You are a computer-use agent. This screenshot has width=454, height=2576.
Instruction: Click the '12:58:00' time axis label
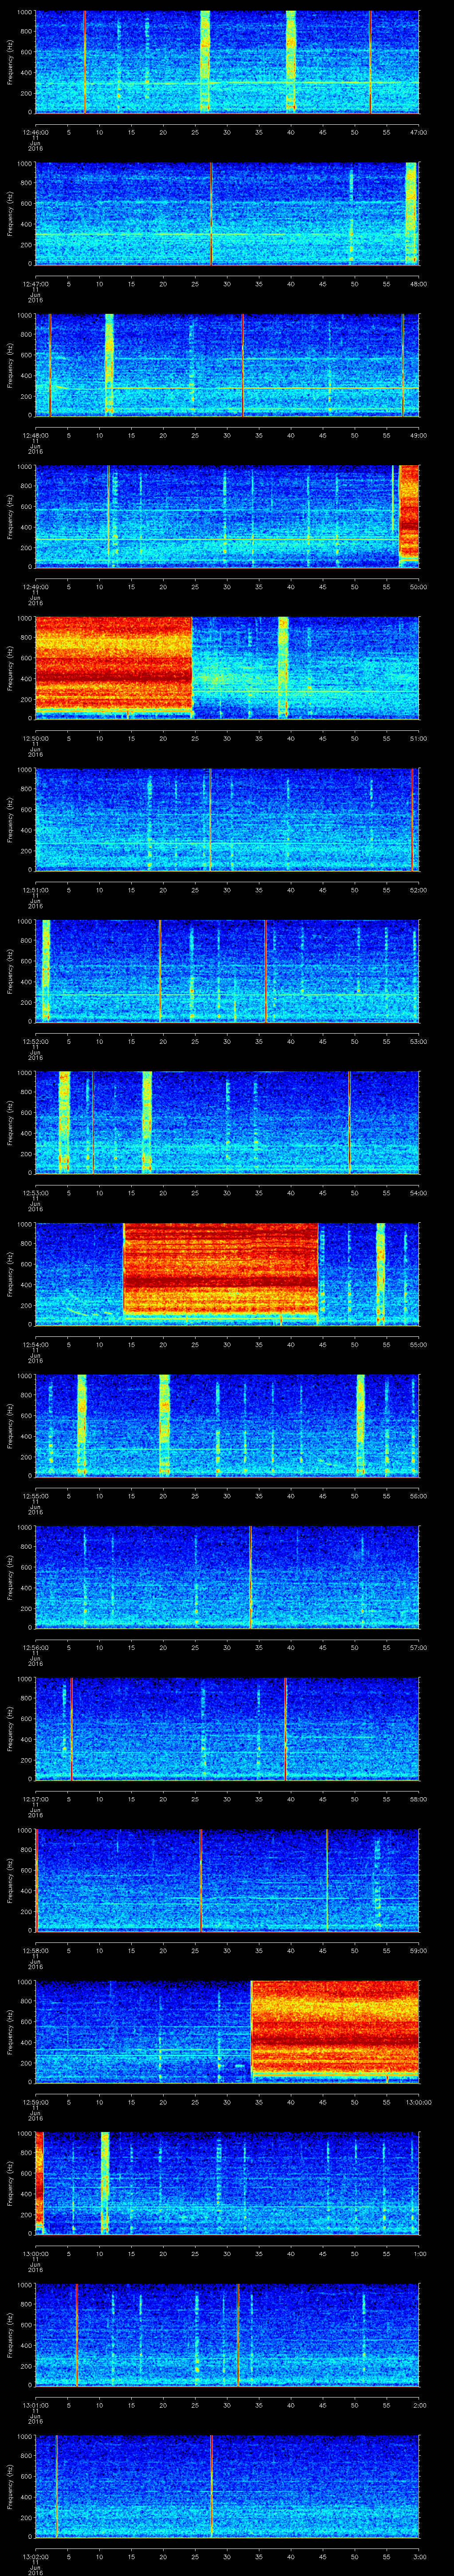pos(35,1950)
